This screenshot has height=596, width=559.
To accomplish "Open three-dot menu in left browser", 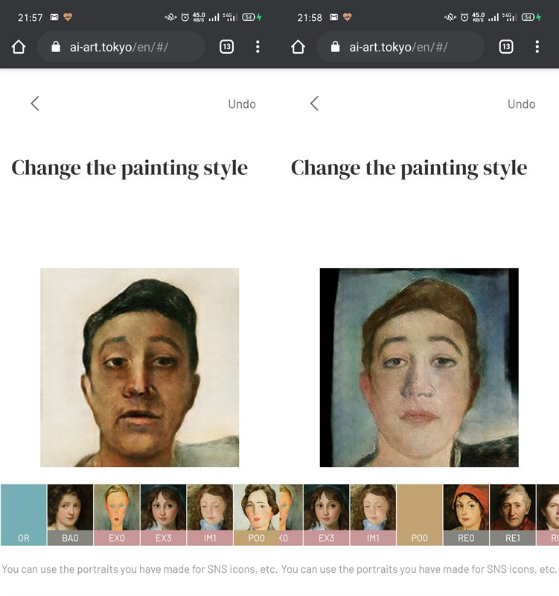I will click(258, 47).
